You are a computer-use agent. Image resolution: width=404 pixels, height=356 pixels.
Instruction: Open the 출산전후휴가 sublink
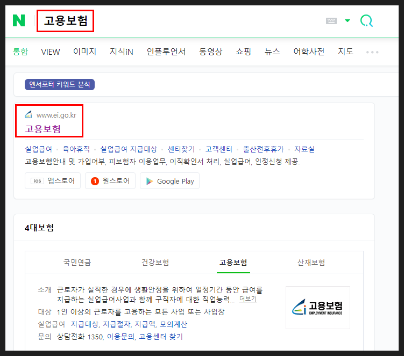coord(263,149)
